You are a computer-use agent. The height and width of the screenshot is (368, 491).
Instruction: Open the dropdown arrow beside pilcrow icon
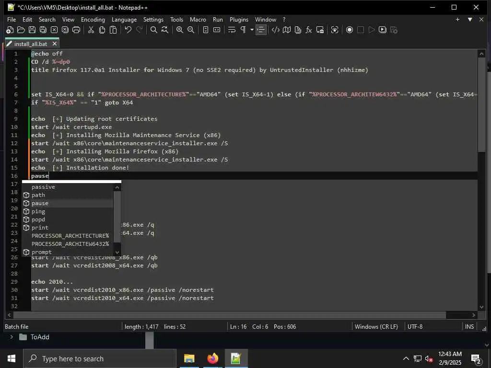(x=252, y=30)
